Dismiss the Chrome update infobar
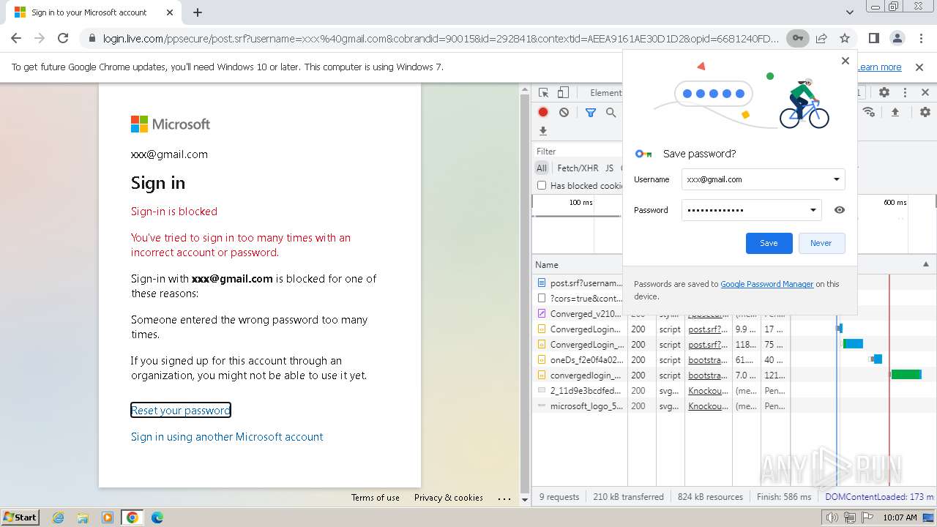Screen dimensions: 937x527 click(919, 67)
